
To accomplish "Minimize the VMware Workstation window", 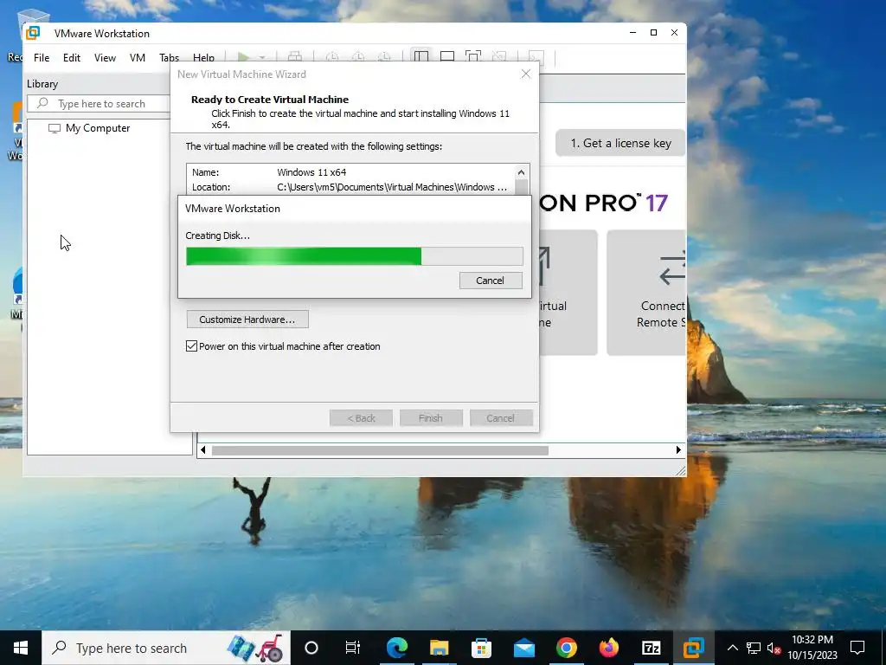I will [632, 33].
